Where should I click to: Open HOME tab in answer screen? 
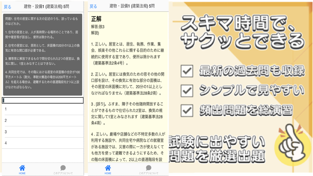point(108,170)
